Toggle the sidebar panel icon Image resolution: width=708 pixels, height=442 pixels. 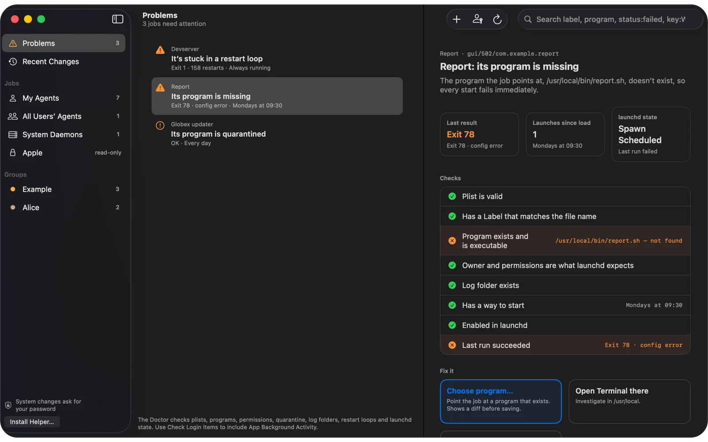pos(117,19)
